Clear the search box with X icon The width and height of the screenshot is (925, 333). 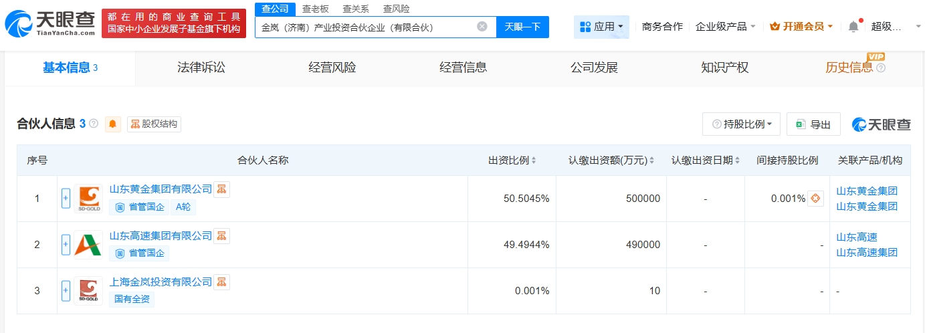coord(482,27)
